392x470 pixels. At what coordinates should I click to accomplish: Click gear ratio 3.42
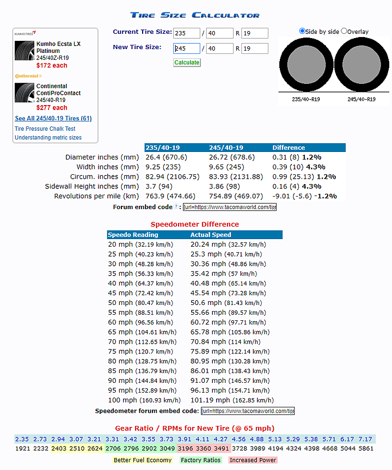coord(130,439)
